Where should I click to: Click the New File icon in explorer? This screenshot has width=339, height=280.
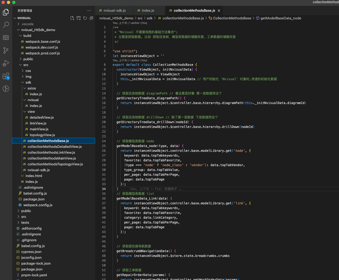72,18
